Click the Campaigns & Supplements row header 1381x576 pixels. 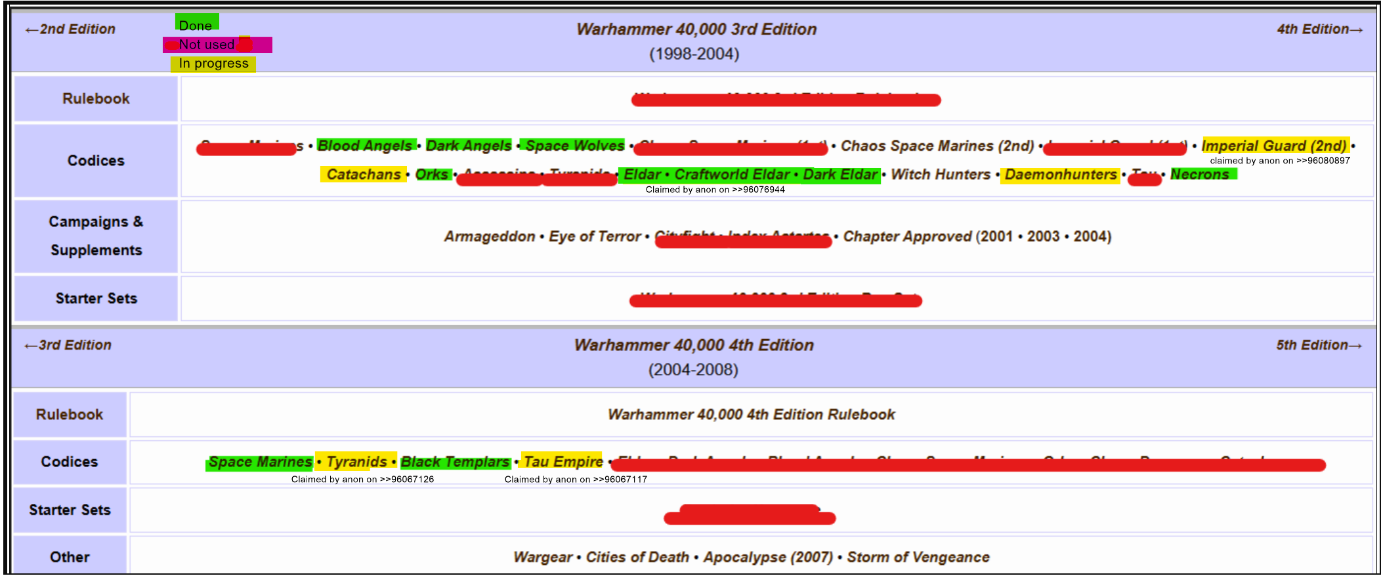[96, 236]
